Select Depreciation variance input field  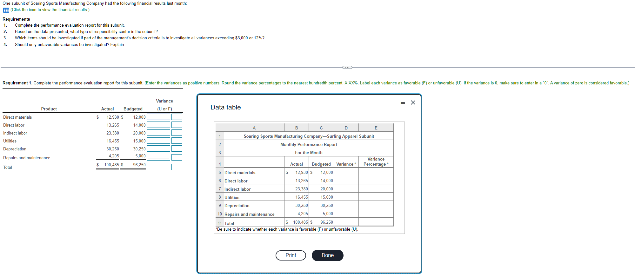pos(158,148)
